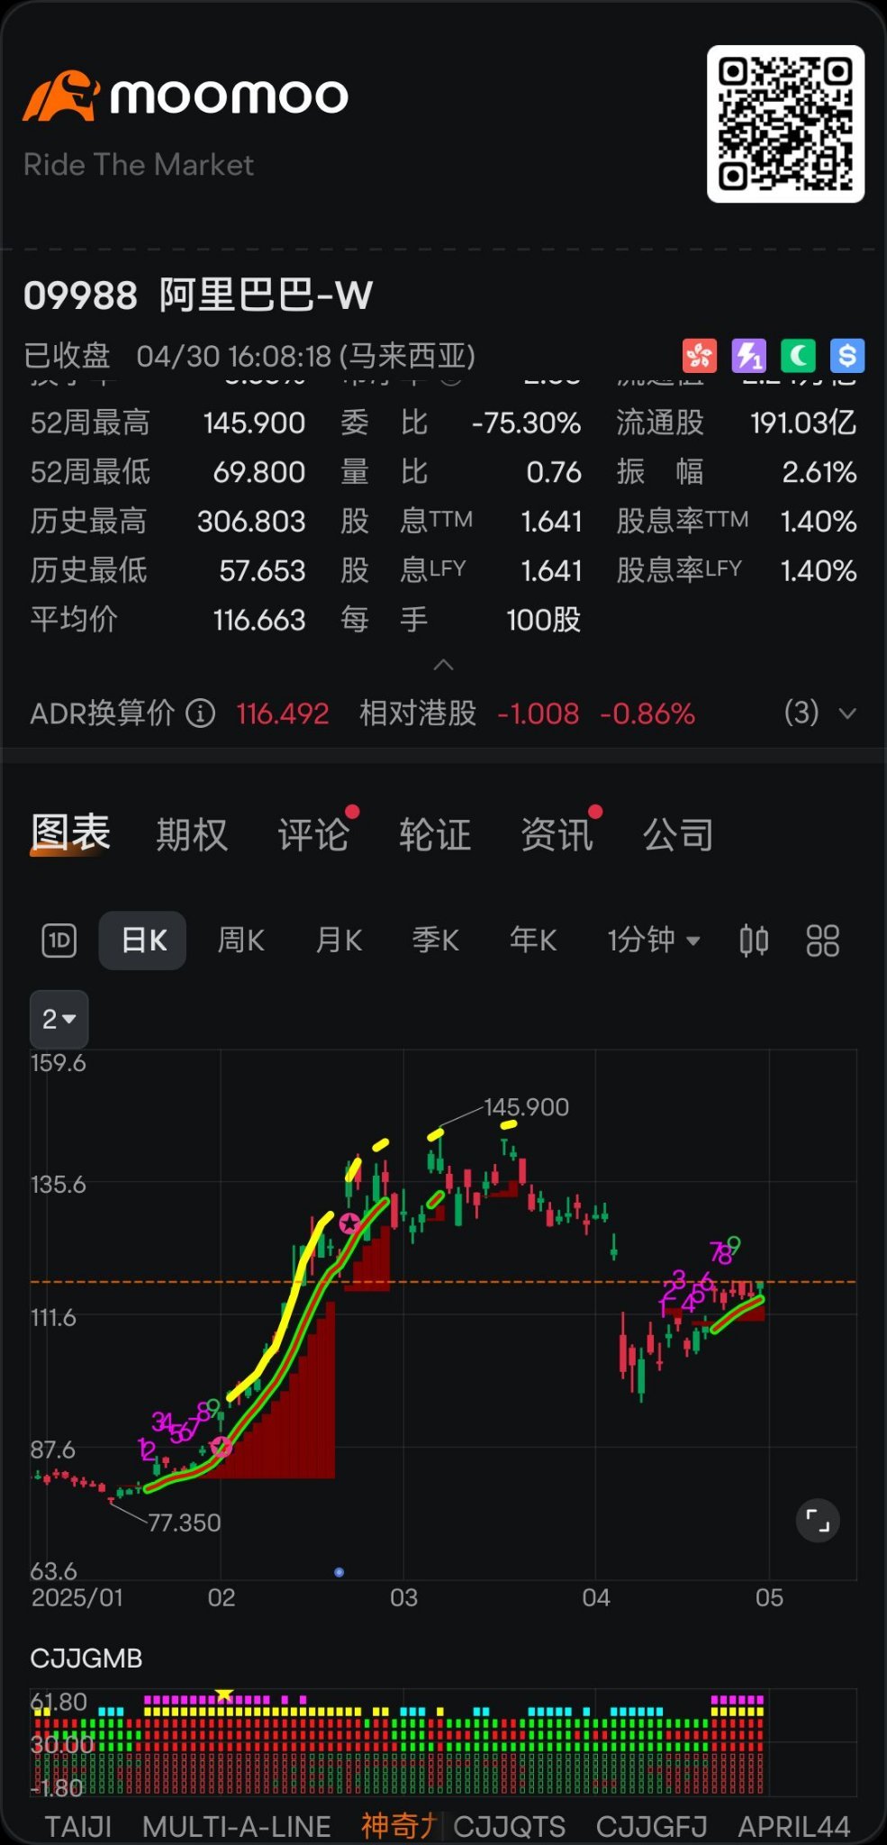Viewport: 887px width, 1845px height.
Task: Open the 资讯 tab
Action: (557, 834)
